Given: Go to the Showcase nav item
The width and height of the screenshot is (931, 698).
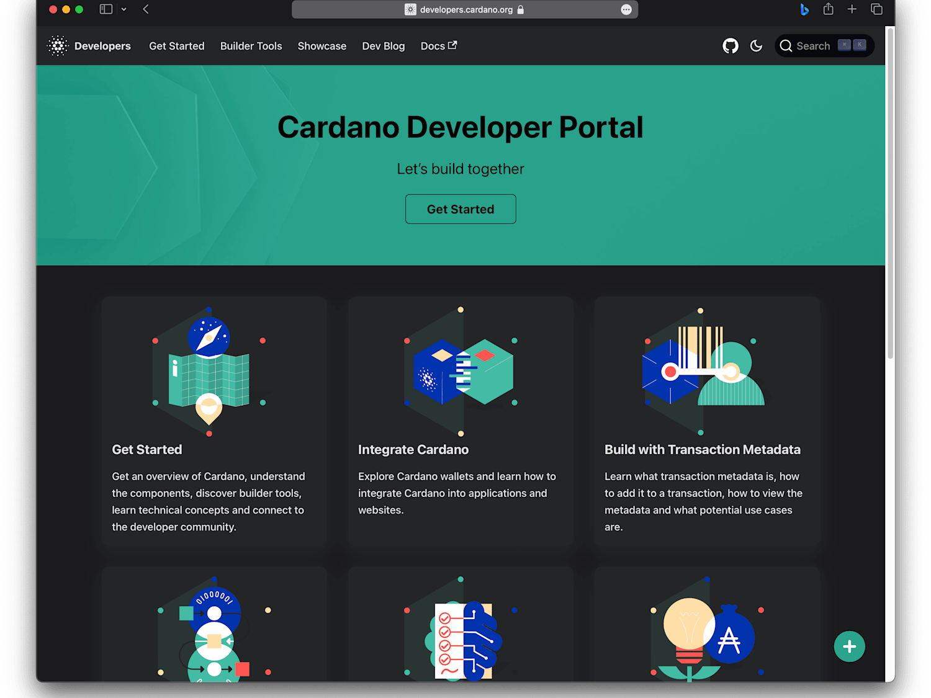Looking at the screenshot, I should coord(322,46).
